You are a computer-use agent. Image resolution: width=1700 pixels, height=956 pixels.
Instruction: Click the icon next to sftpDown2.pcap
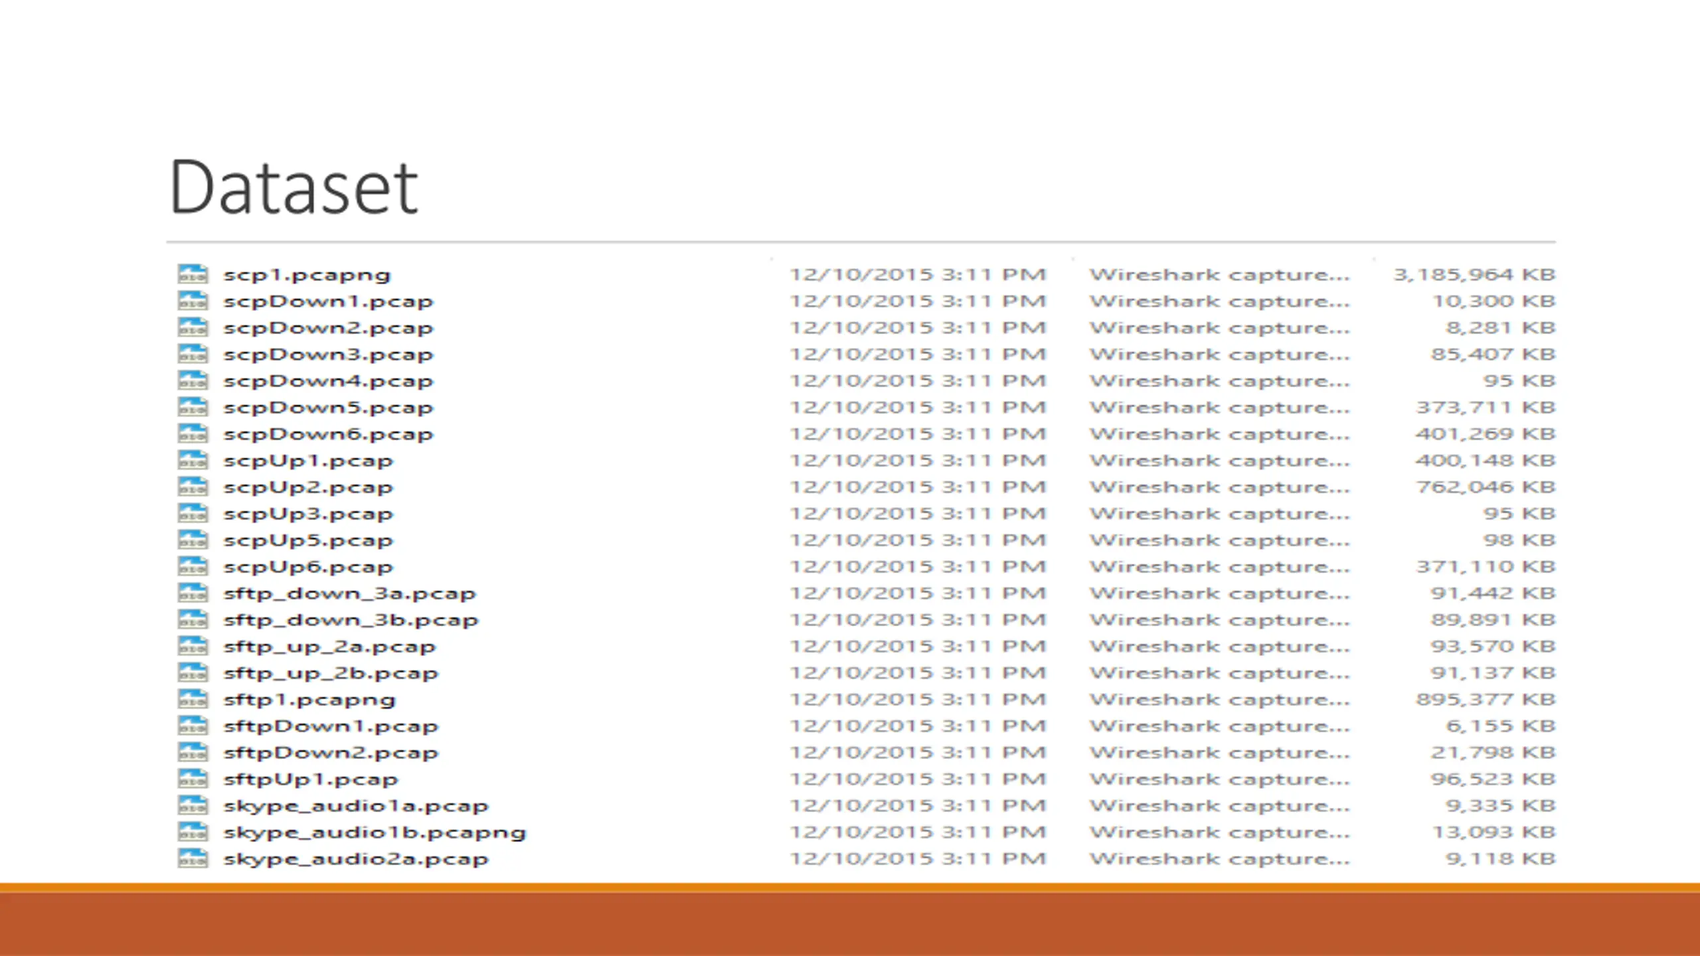[x=193, y=752]
